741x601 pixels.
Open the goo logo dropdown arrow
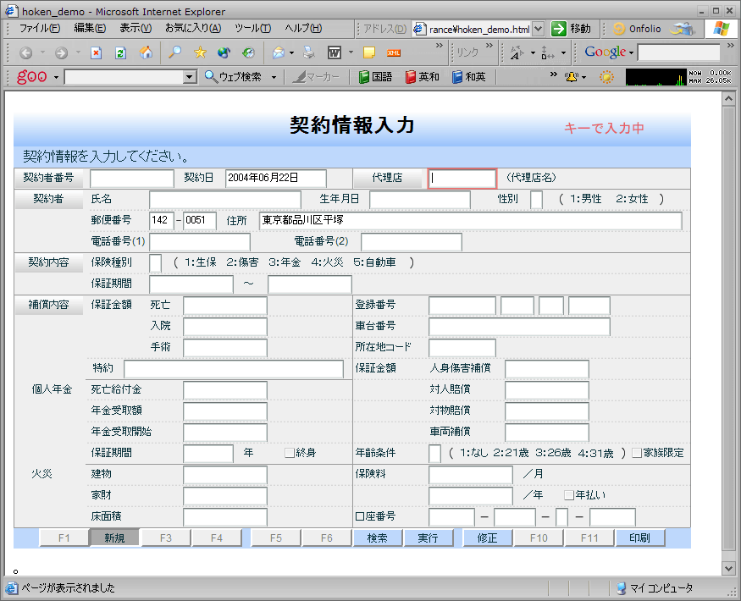coord(56,77)
